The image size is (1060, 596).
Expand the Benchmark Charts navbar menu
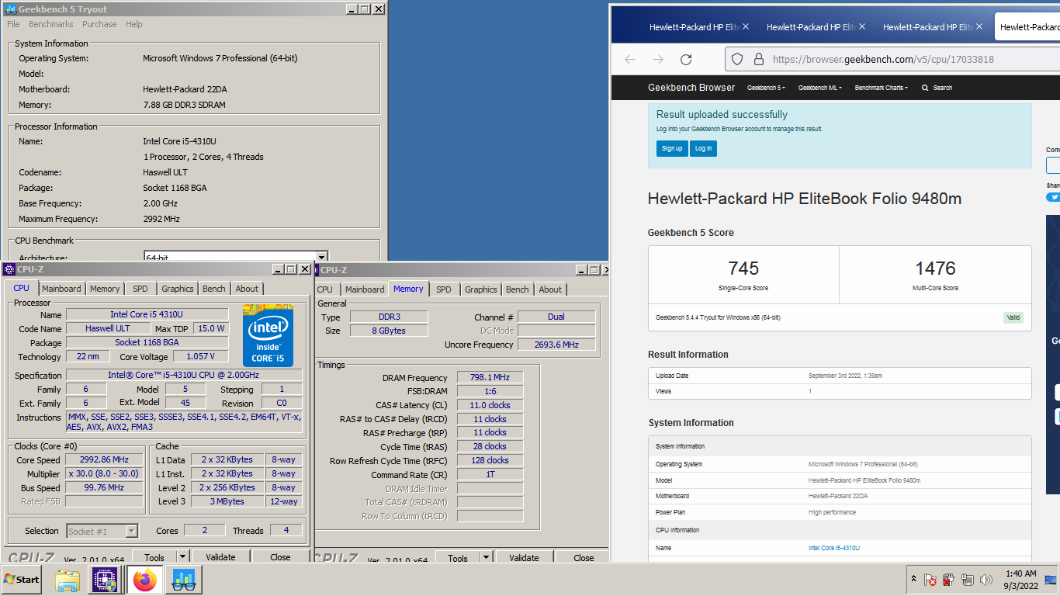click(882, 88)
